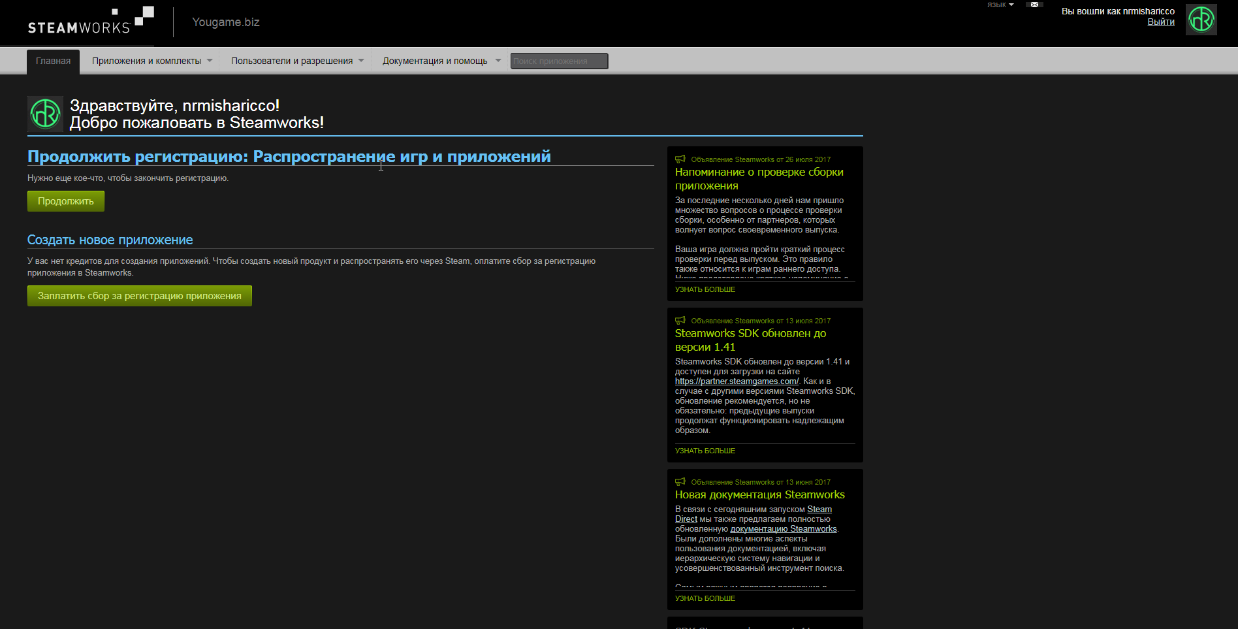1238x629 pixels.
Task: Click megaphone icon of 26 июля 2017 announcement
Action: point(680,159)
